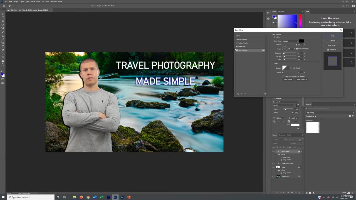Click the New Style... button
Image resolution: width=356 pixels, height=200 pixels.
point(332,45)
